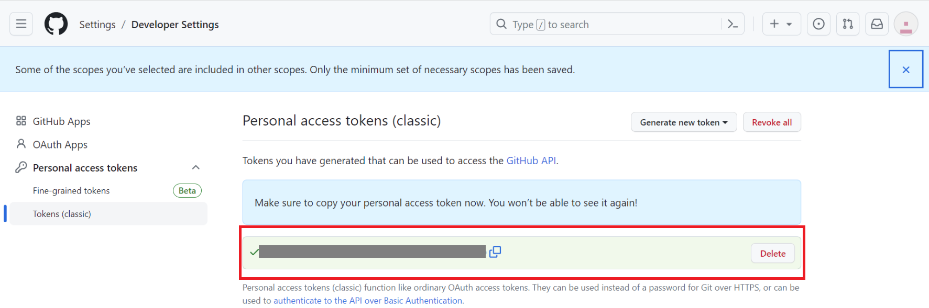Screen dimensions: 929x308
Task: Open the command palette icon
Action: [x=733, y=24]
